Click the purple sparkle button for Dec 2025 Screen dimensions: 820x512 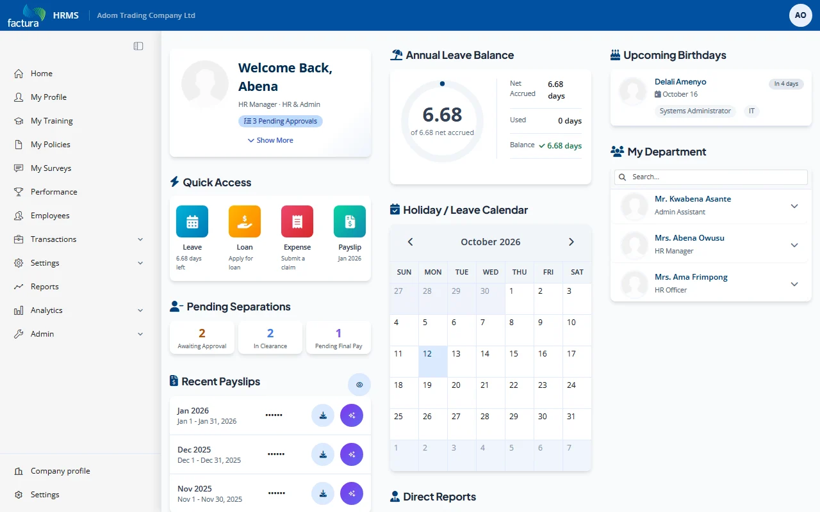[352, 454]
